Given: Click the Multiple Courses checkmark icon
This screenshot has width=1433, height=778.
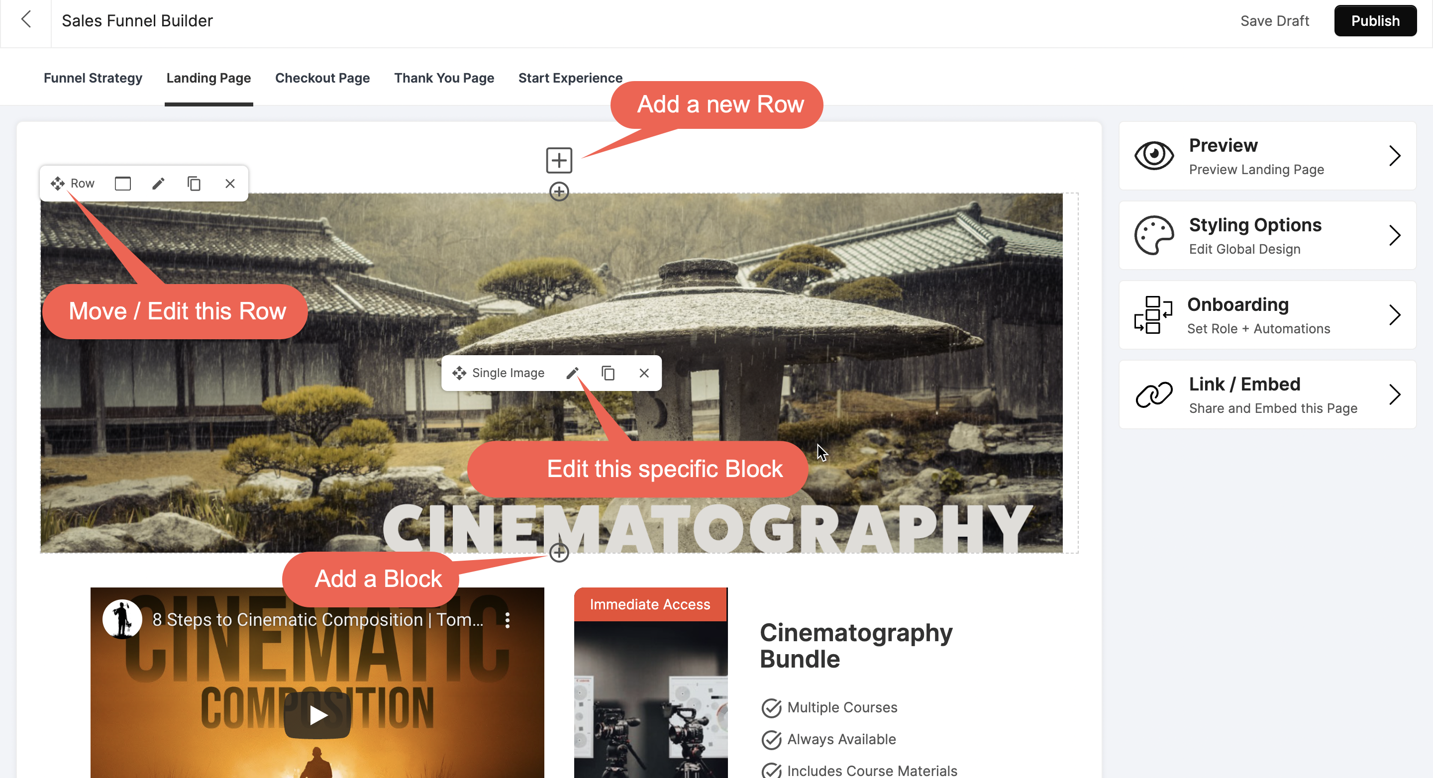Looking at the screenshot, I should (x=772, y=708).
